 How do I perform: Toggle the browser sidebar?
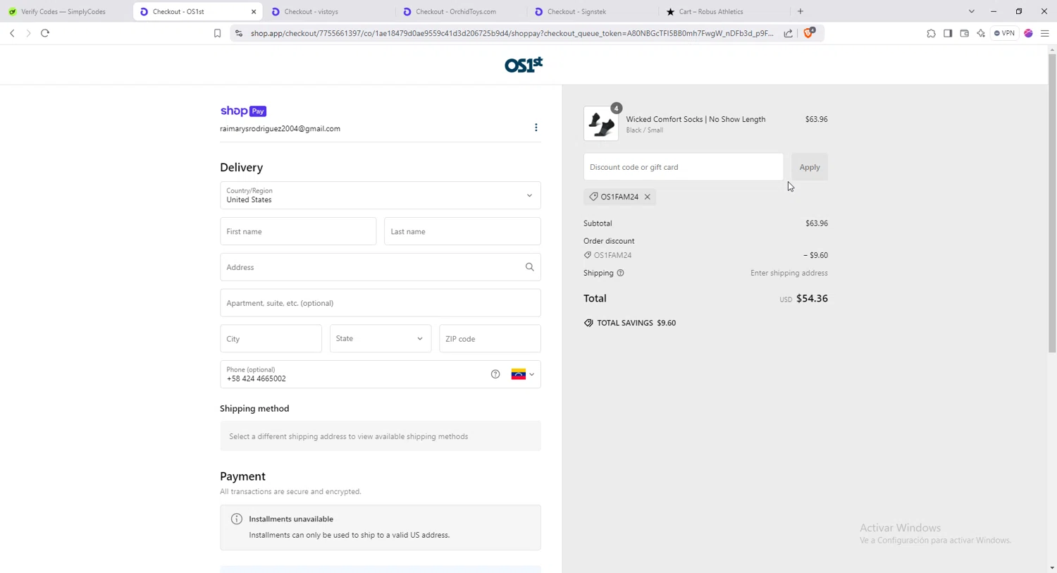pyautogui.click(x=948, y=33)
